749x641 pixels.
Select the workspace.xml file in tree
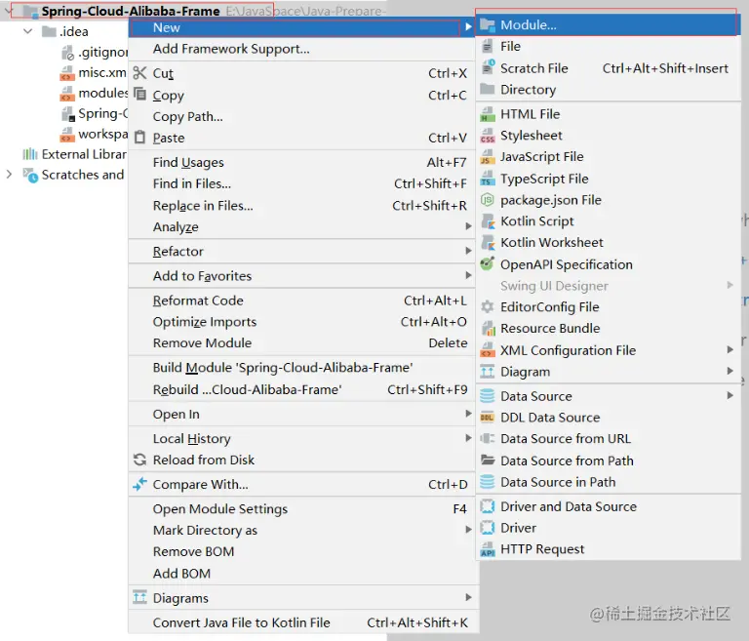94,135
